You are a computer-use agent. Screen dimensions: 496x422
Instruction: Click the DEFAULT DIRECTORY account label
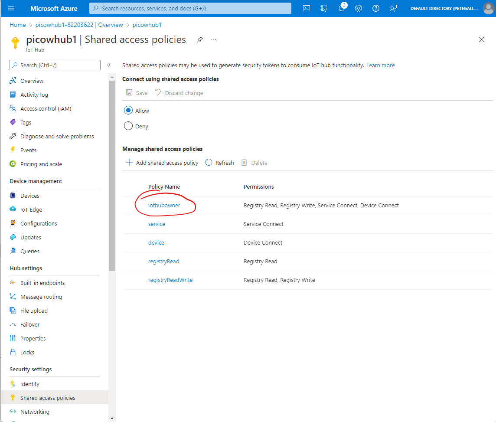point(444,9)
